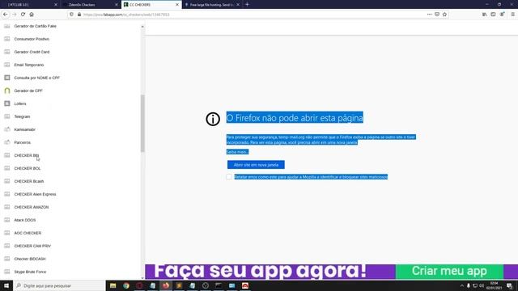Click the Criar meu app button
Image resolution: width=518 pixels, height=291 pixels.
pyautogui.click(x=449, y=272)
